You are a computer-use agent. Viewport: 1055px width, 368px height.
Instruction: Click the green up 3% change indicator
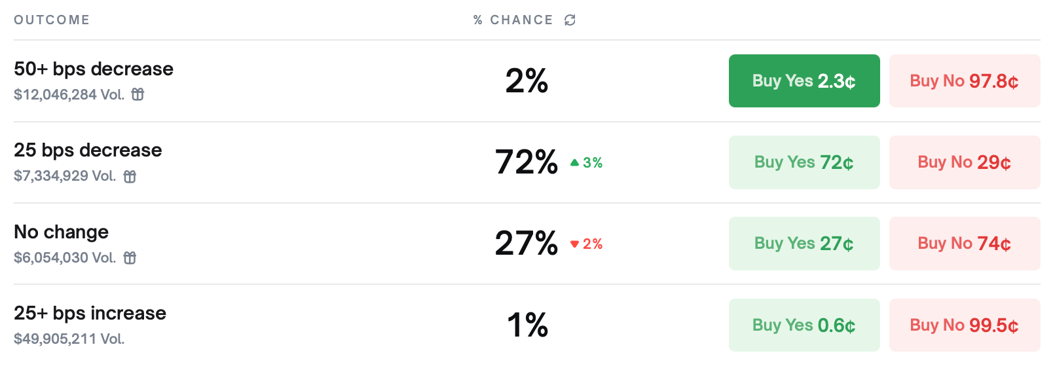coord(587,162)
